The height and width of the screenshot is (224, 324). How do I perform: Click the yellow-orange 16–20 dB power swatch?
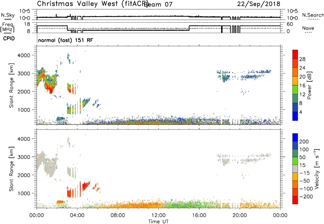pos(295,81)
